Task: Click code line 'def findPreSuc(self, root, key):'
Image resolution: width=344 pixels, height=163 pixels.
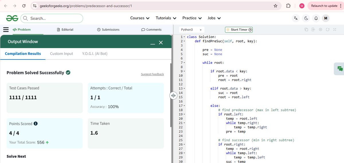Action: [x=226, y=41]
